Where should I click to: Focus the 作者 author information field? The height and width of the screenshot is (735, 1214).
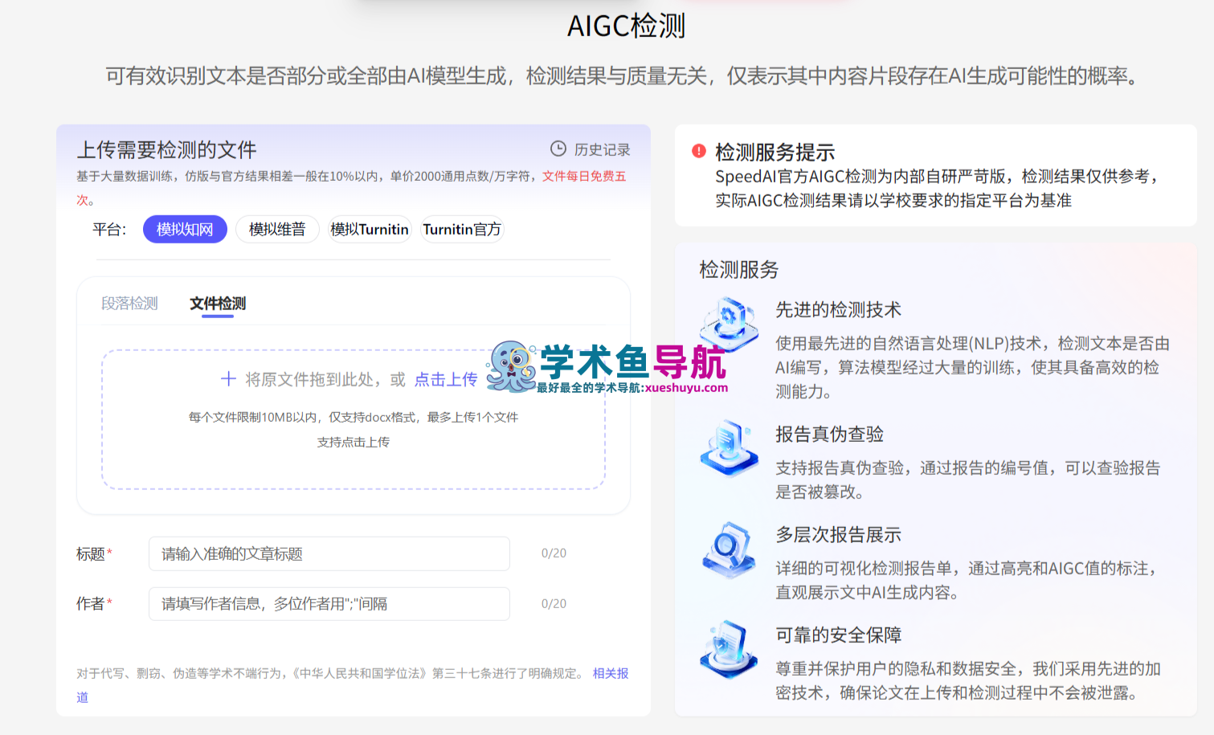point(329,604)
